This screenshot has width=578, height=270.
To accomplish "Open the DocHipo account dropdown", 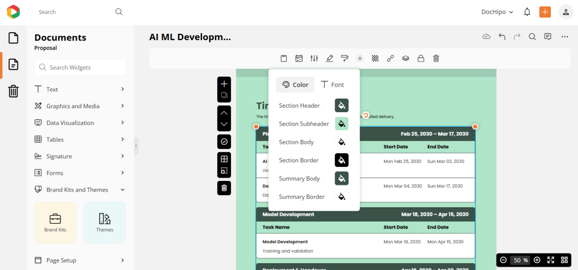I will 497,12.
